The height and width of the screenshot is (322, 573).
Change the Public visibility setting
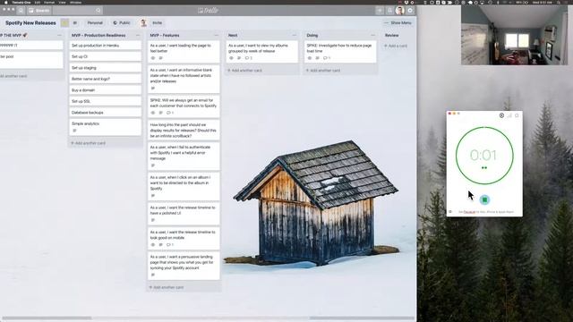click(x=122, y=22)
